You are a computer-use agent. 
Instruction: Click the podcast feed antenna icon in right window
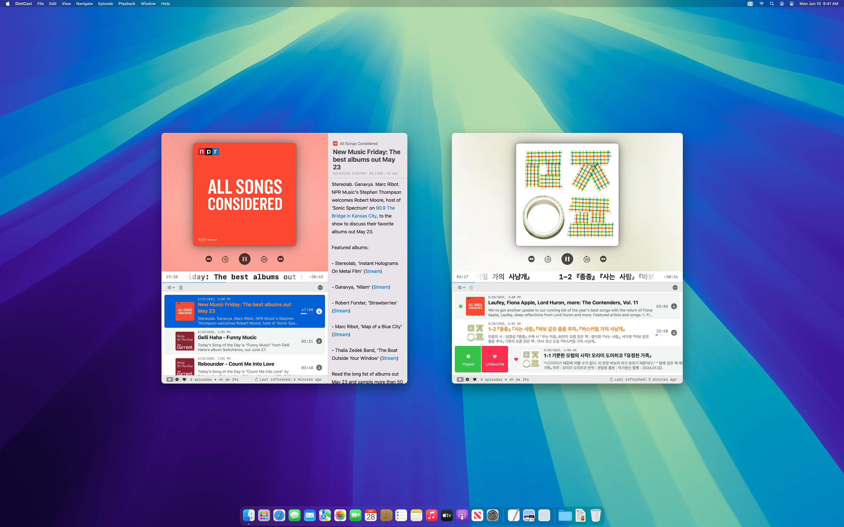point(675,288)
